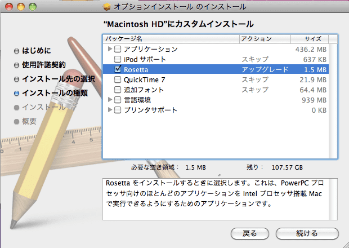Screen dimensions: 349x248
Task: Check the 追加フォント checkbox
Action: pos(118,90)
